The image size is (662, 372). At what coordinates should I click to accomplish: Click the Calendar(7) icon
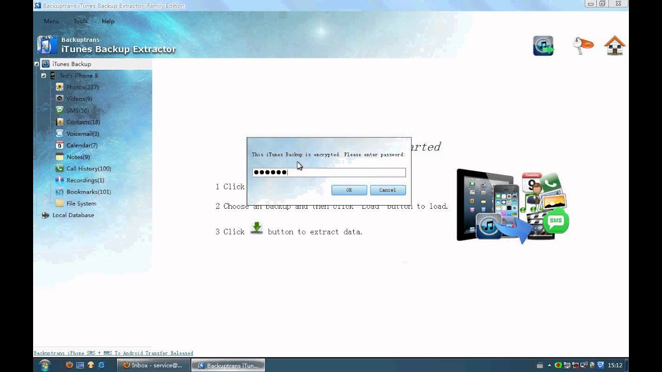coord(59,145)
